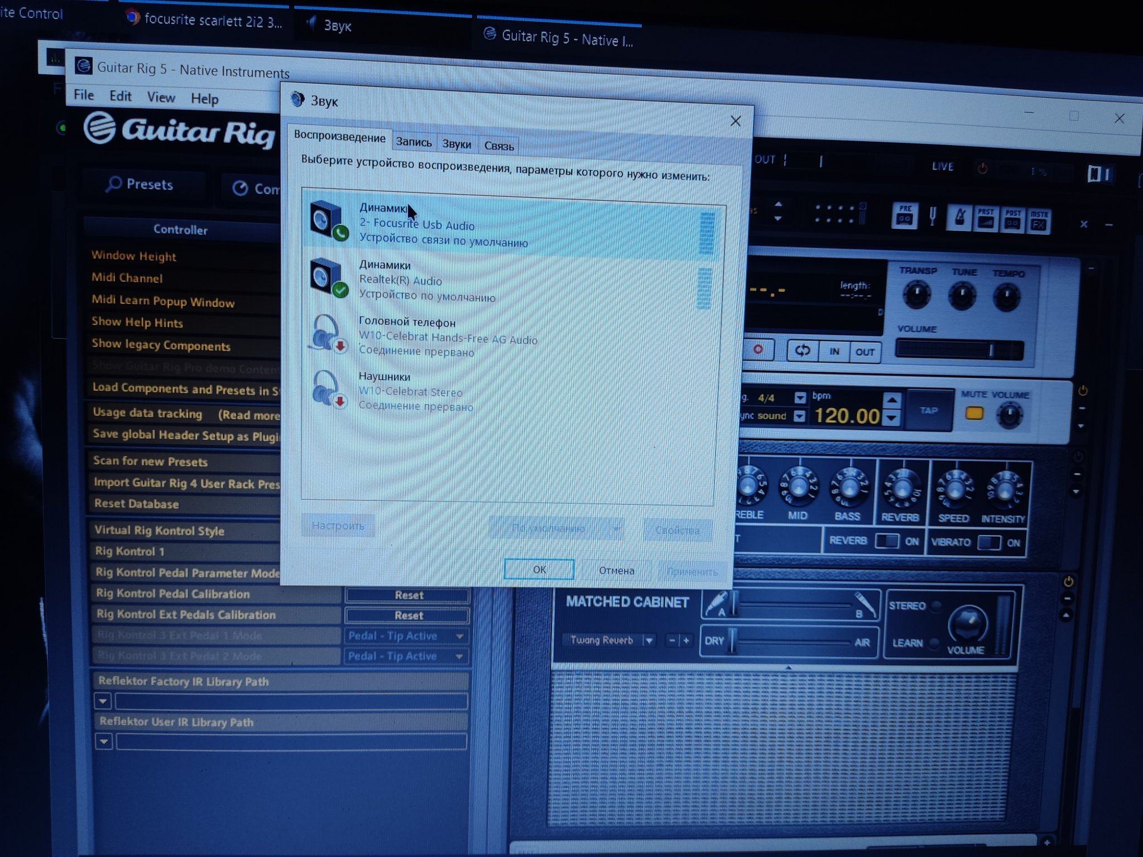Open the Twang Reverb cabinet dropdown
The width and height of the screenshot is (1143, 857).
pyautogui.click(x=649, y=641)
